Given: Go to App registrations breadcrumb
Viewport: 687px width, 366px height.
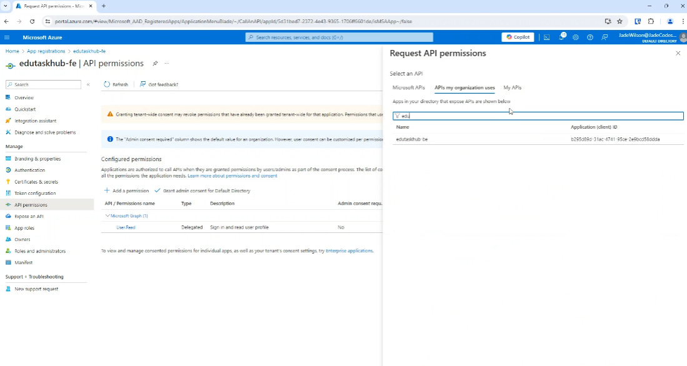Looking at the screenshot, I should tap(46, 51).
